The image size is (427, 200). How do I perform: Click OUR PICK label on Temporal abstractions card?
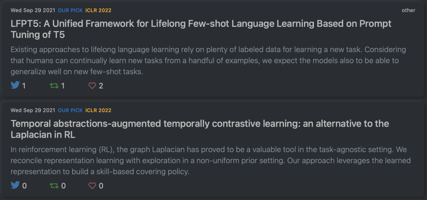tap(70, 110)
